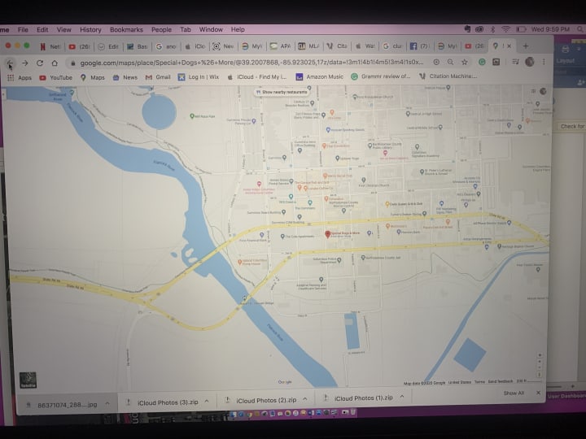Click the Cole Apartments marker
This screenshot has height=439, width=586.
click(x=282, y=237)
